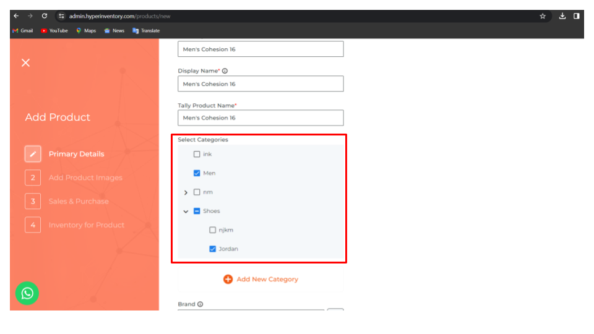
Task: Check the nm category checkbox
Action: click(197, 192)
